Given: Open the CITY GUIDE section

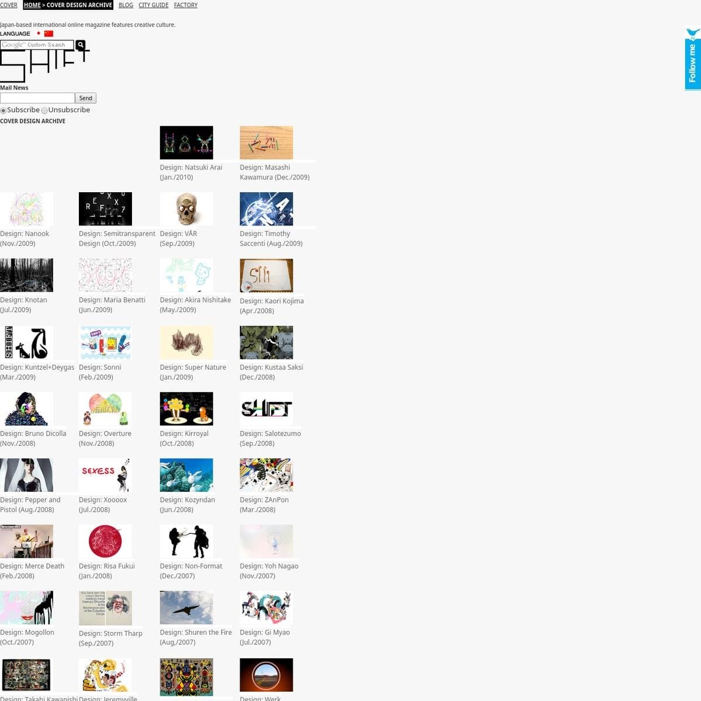Looking at the screenshot, I should point(153,5).
